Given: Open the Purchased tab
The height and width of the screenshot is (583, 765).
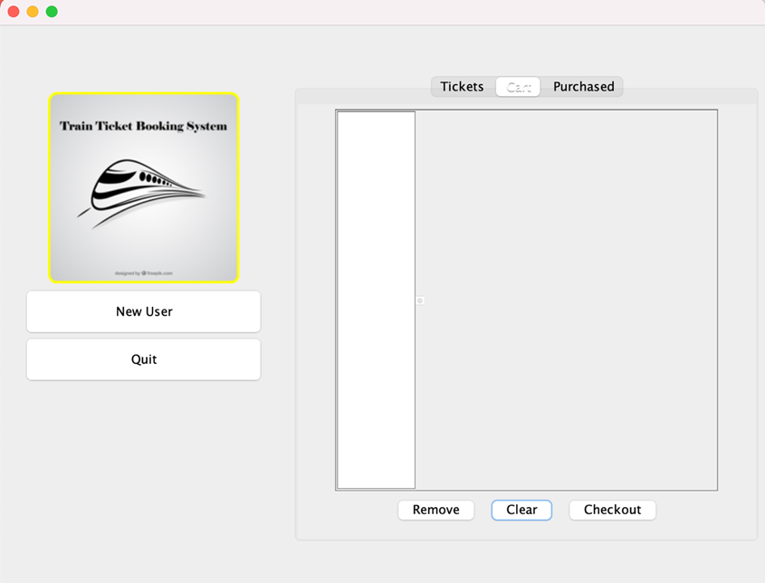Looking at the screenshot, I should 583,86.
